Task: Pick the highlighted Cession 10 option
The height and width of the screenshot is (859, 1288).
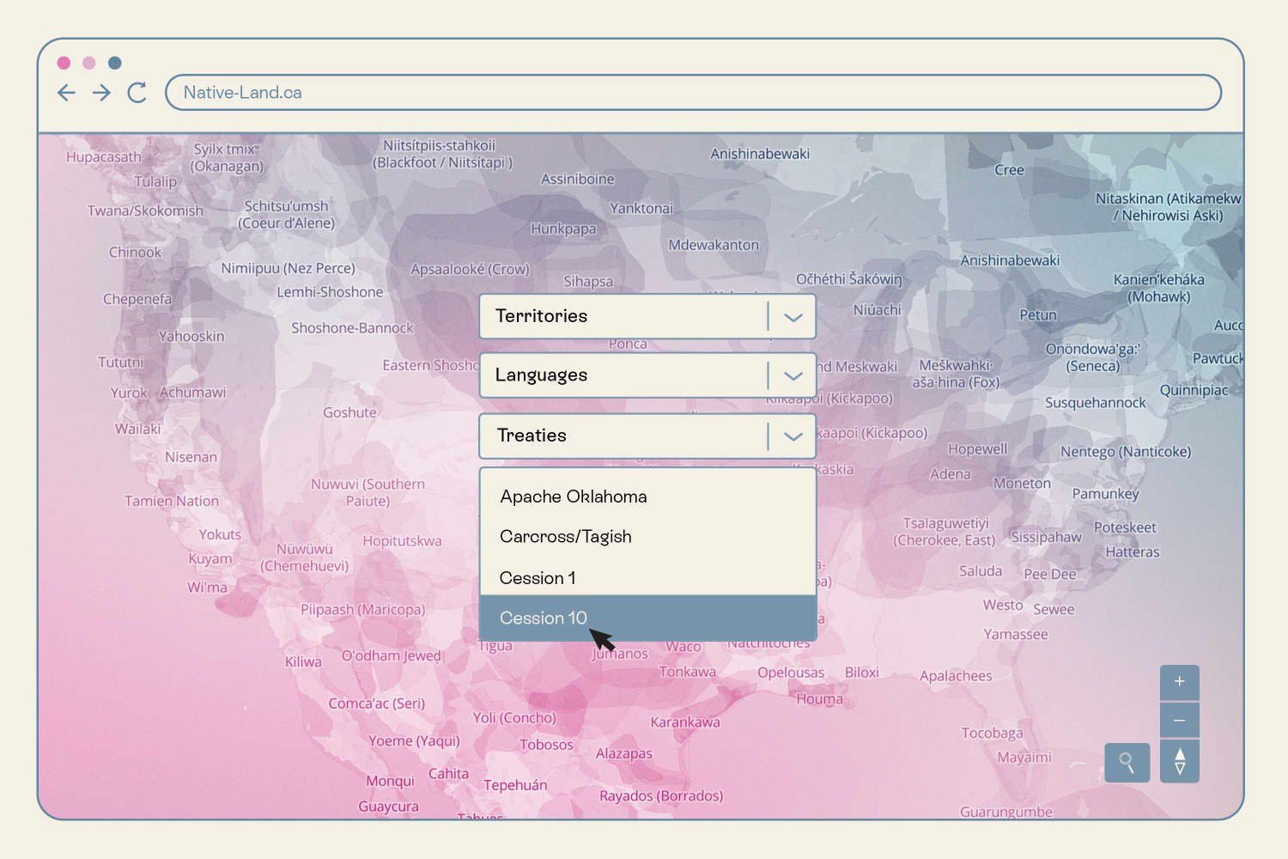Action: coord(544,618)
